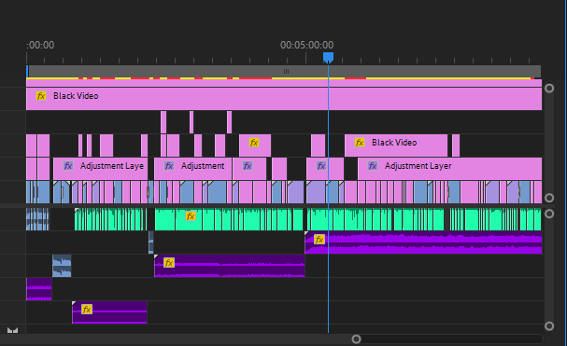The height and width of the screenshot is (346, 567).
Task: Select the blue audio clip at the start of the first audio track
Action: (37, 219)
